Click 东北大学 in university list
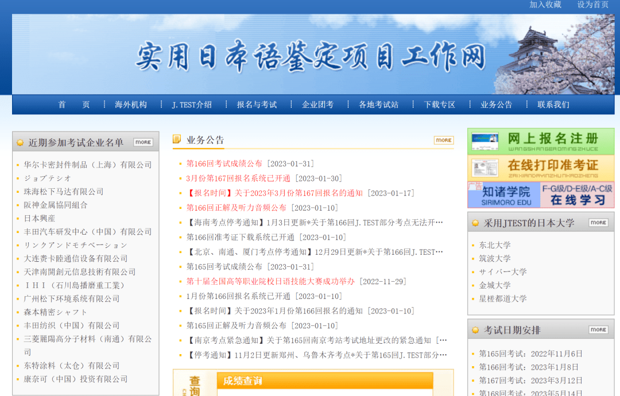Screen dimensions: 620x396 [495, 245]
